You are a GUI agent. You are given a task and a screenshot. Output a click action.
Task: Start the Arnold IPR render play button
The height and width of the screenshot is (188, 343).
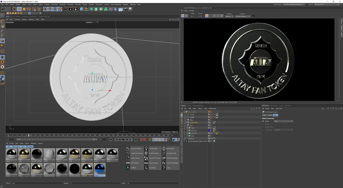point(183,16)
